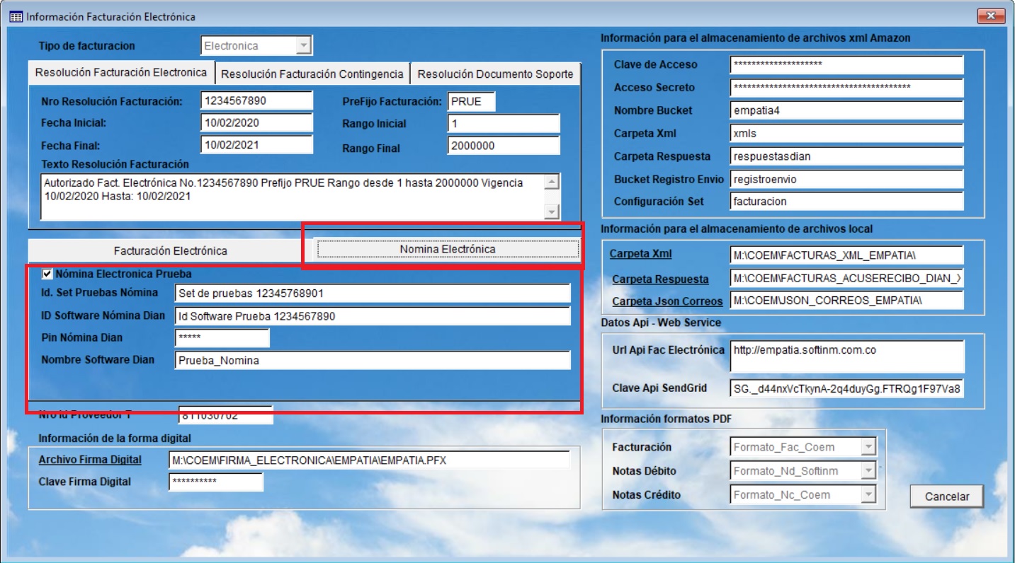Open the Facturación PDF format dropdown
This screenshot has height=563, width=1015.
pyautogui.click(x=868, y=447)
